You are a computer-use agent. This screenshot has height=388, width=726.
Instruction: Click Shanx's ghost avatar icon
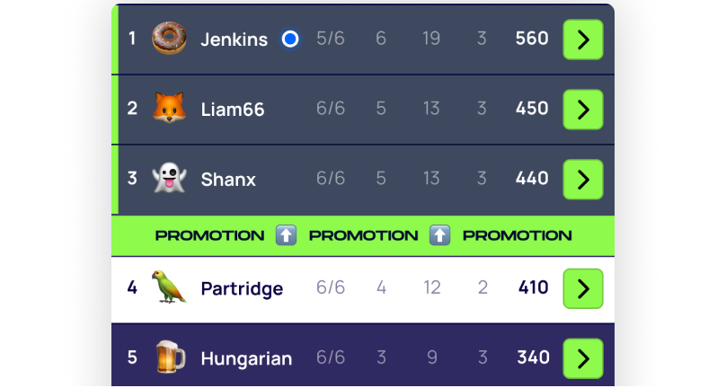pyautogui.click(x=169, y=178)
